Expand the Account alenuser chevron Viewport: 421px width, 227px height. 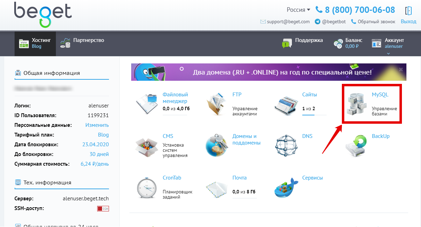388,53
